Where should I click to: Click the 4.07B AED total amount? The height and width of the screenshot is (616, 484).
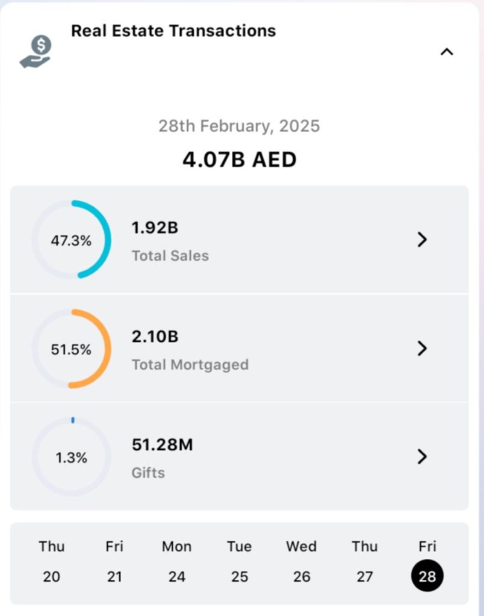click(x=240, y=160)
